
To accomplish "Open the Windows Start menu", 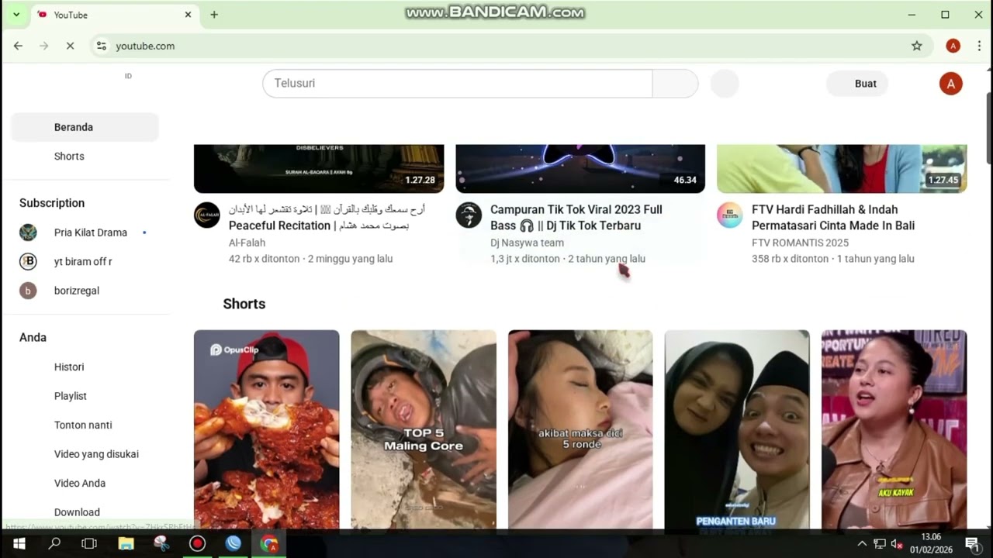I will click(x=19, y=543).
